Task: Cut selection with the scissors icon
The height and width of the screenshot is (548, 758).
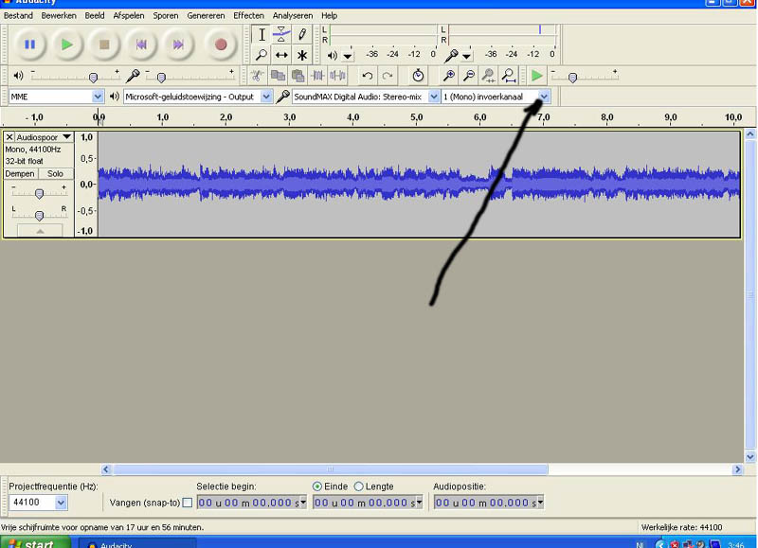Action: (258, 76)
